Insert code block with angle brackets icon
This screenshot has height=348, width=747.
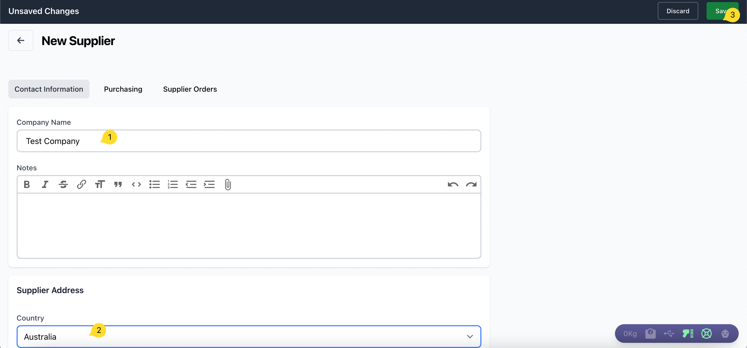pos(136,184)
